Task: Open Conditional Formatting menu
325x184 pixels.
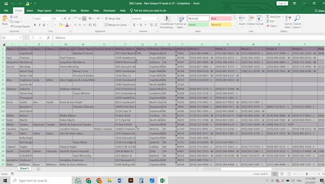Action: [167, 22]
